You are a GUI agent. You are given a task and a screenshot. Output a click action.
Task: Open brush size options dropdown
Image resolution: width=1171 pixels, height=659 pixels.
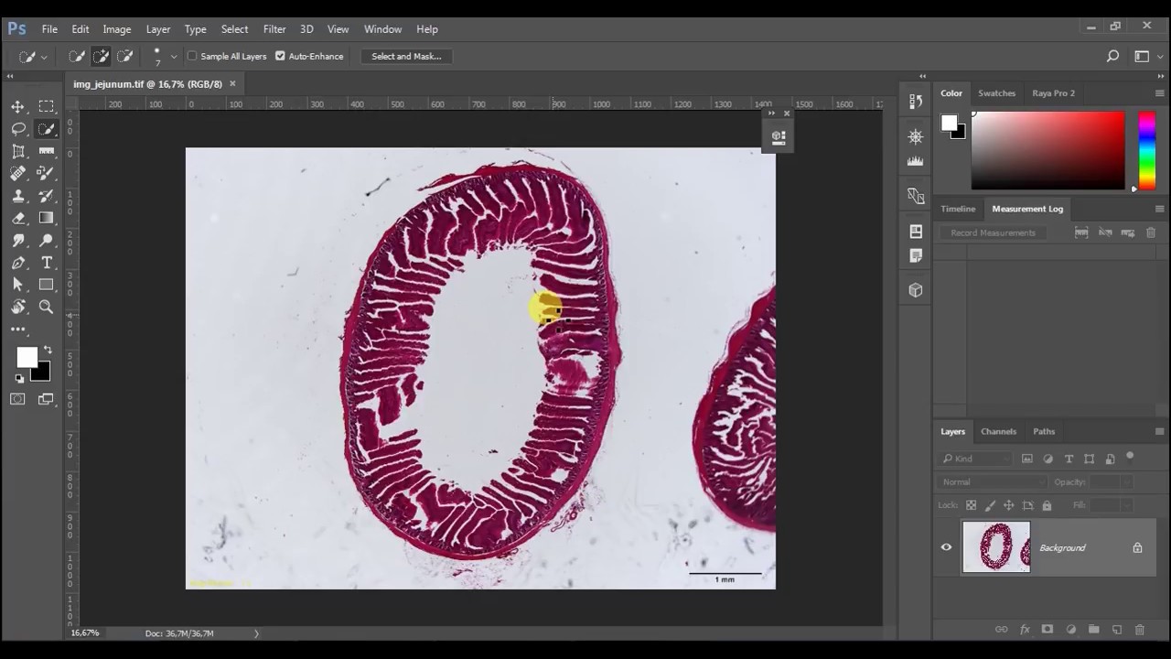click(x=174, y=57)
